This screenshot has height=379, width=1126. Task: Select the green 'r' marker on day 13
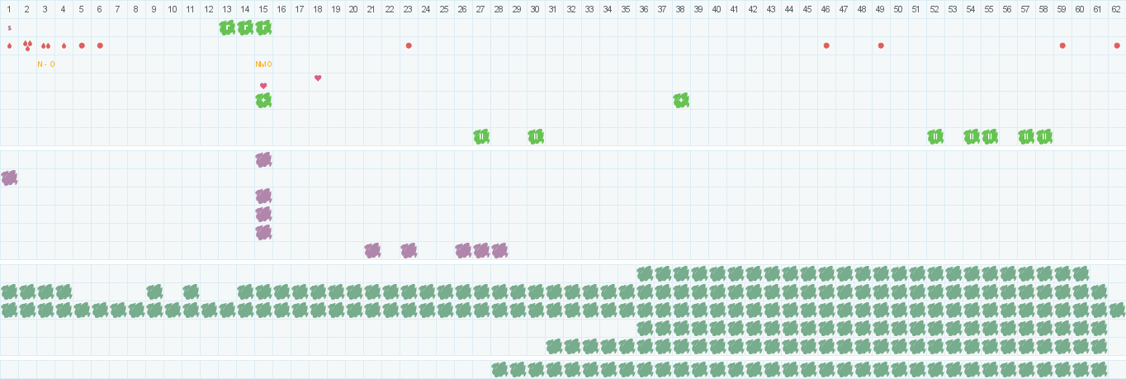click(227, 27)
